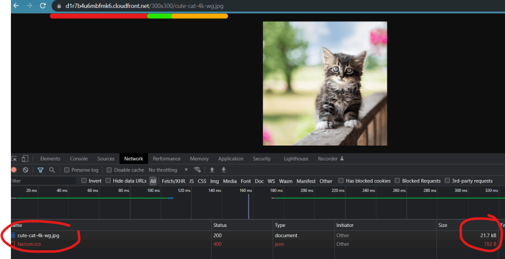This screenshot has height=259, width=505.
Task: Click the Filter text input
Action: (x=44, y=181)
